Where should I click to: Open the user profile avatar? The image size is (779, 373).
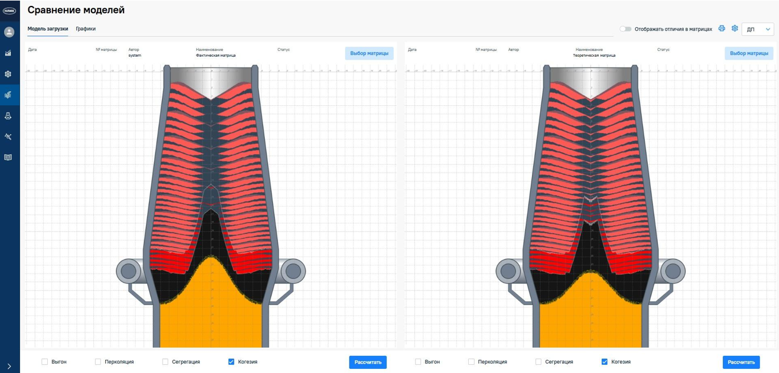[9, 32]
